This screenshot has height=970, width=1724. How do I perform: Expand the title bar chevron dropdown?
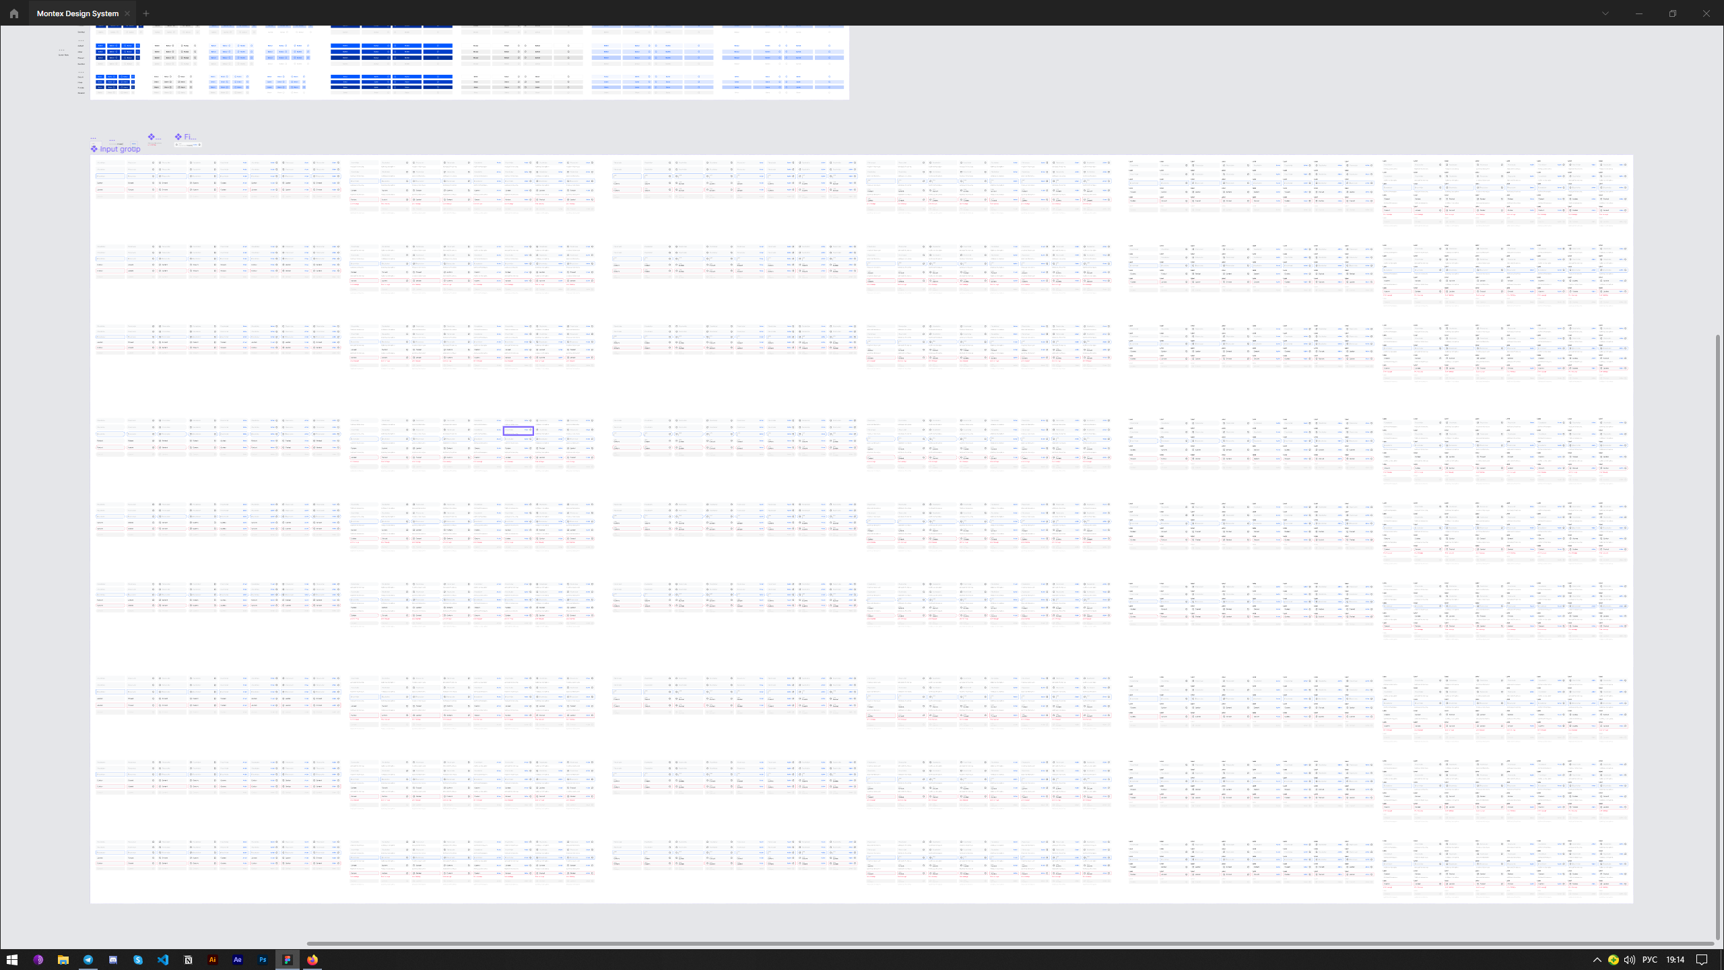pos(1605,13)
